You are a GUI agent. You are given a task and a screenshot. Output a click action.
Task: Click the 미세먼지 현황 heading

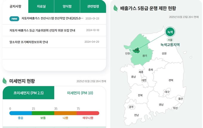pos(22,81)
